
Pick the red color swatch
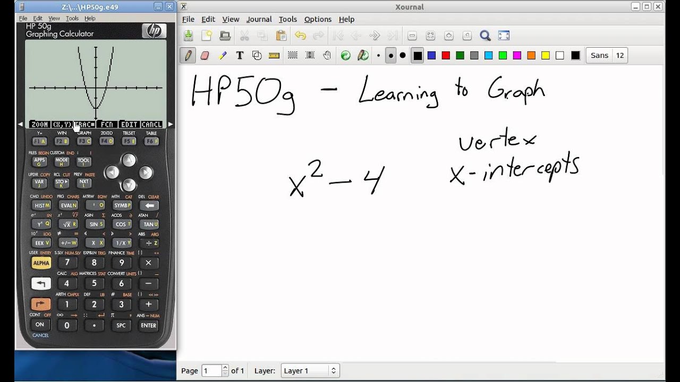point(446,55)
